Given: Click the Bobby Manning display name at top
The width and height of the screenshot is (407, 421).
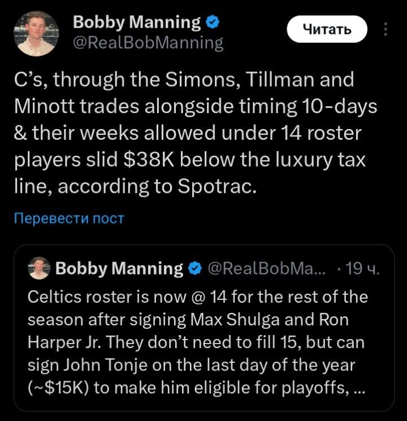Looking at the screenshot, I should 137,22.
